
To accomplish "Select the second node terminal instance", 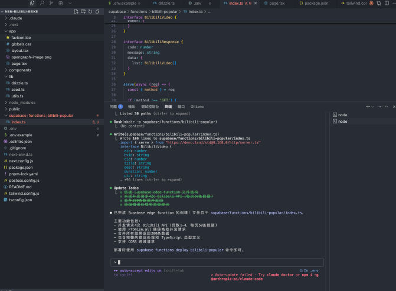I will pyautogui.click(x=342, y=121).
